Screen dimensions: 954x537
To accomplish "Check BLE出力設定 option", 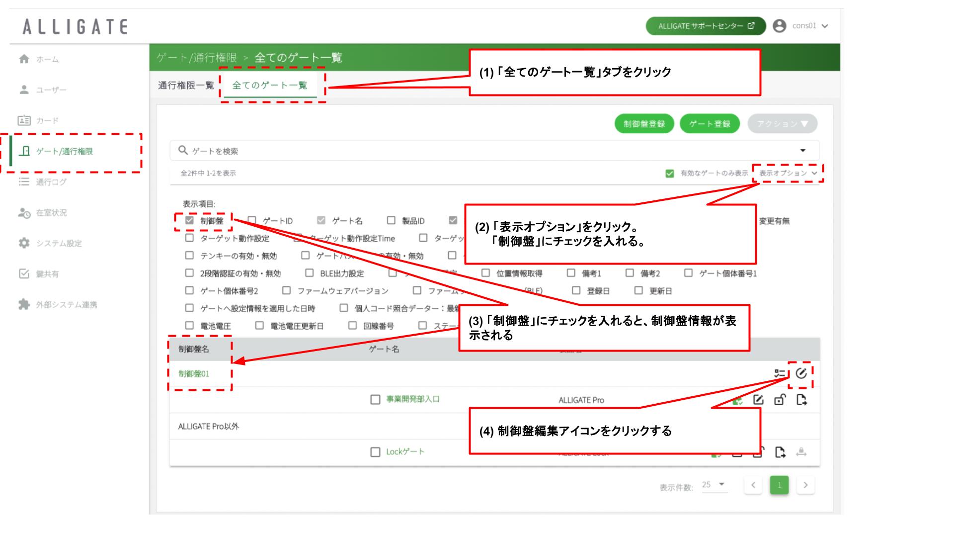I will (310, 273).
